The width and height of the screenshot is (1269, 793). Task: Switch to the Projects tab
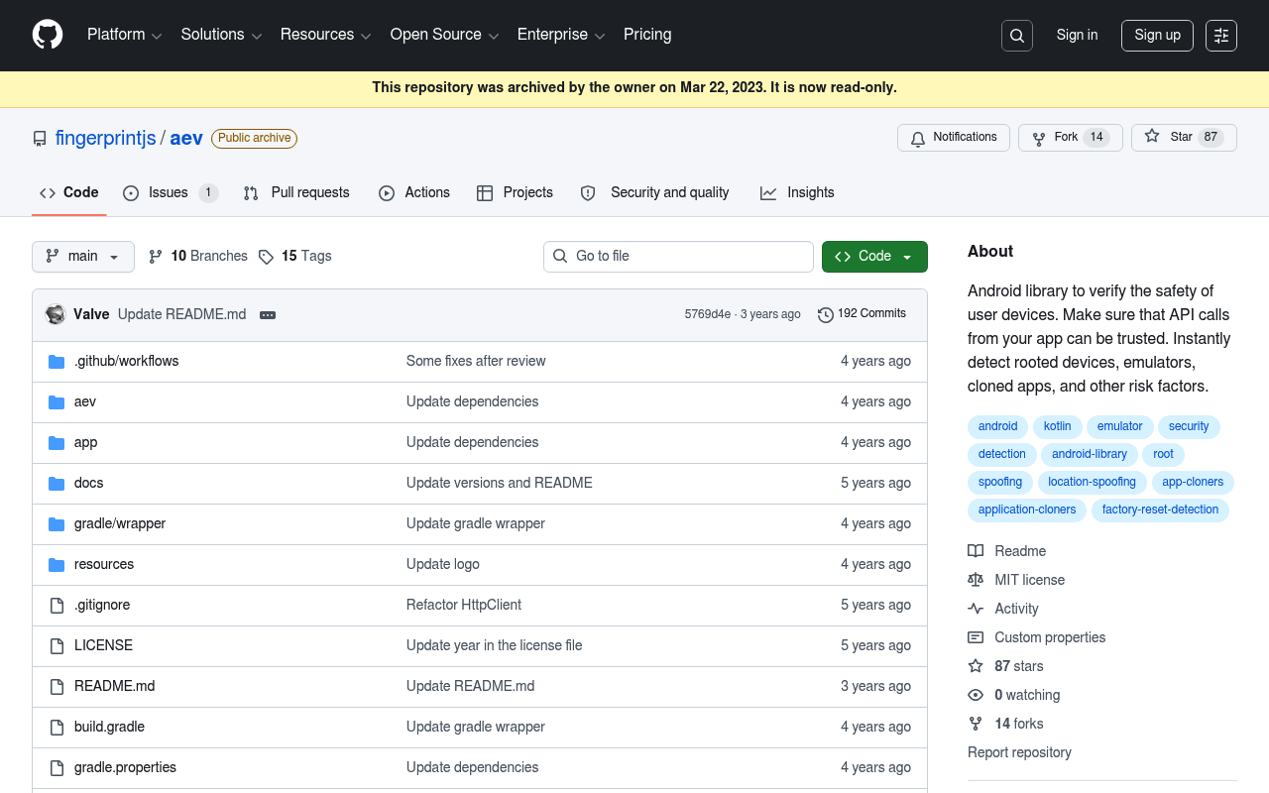tap(515, 193)
